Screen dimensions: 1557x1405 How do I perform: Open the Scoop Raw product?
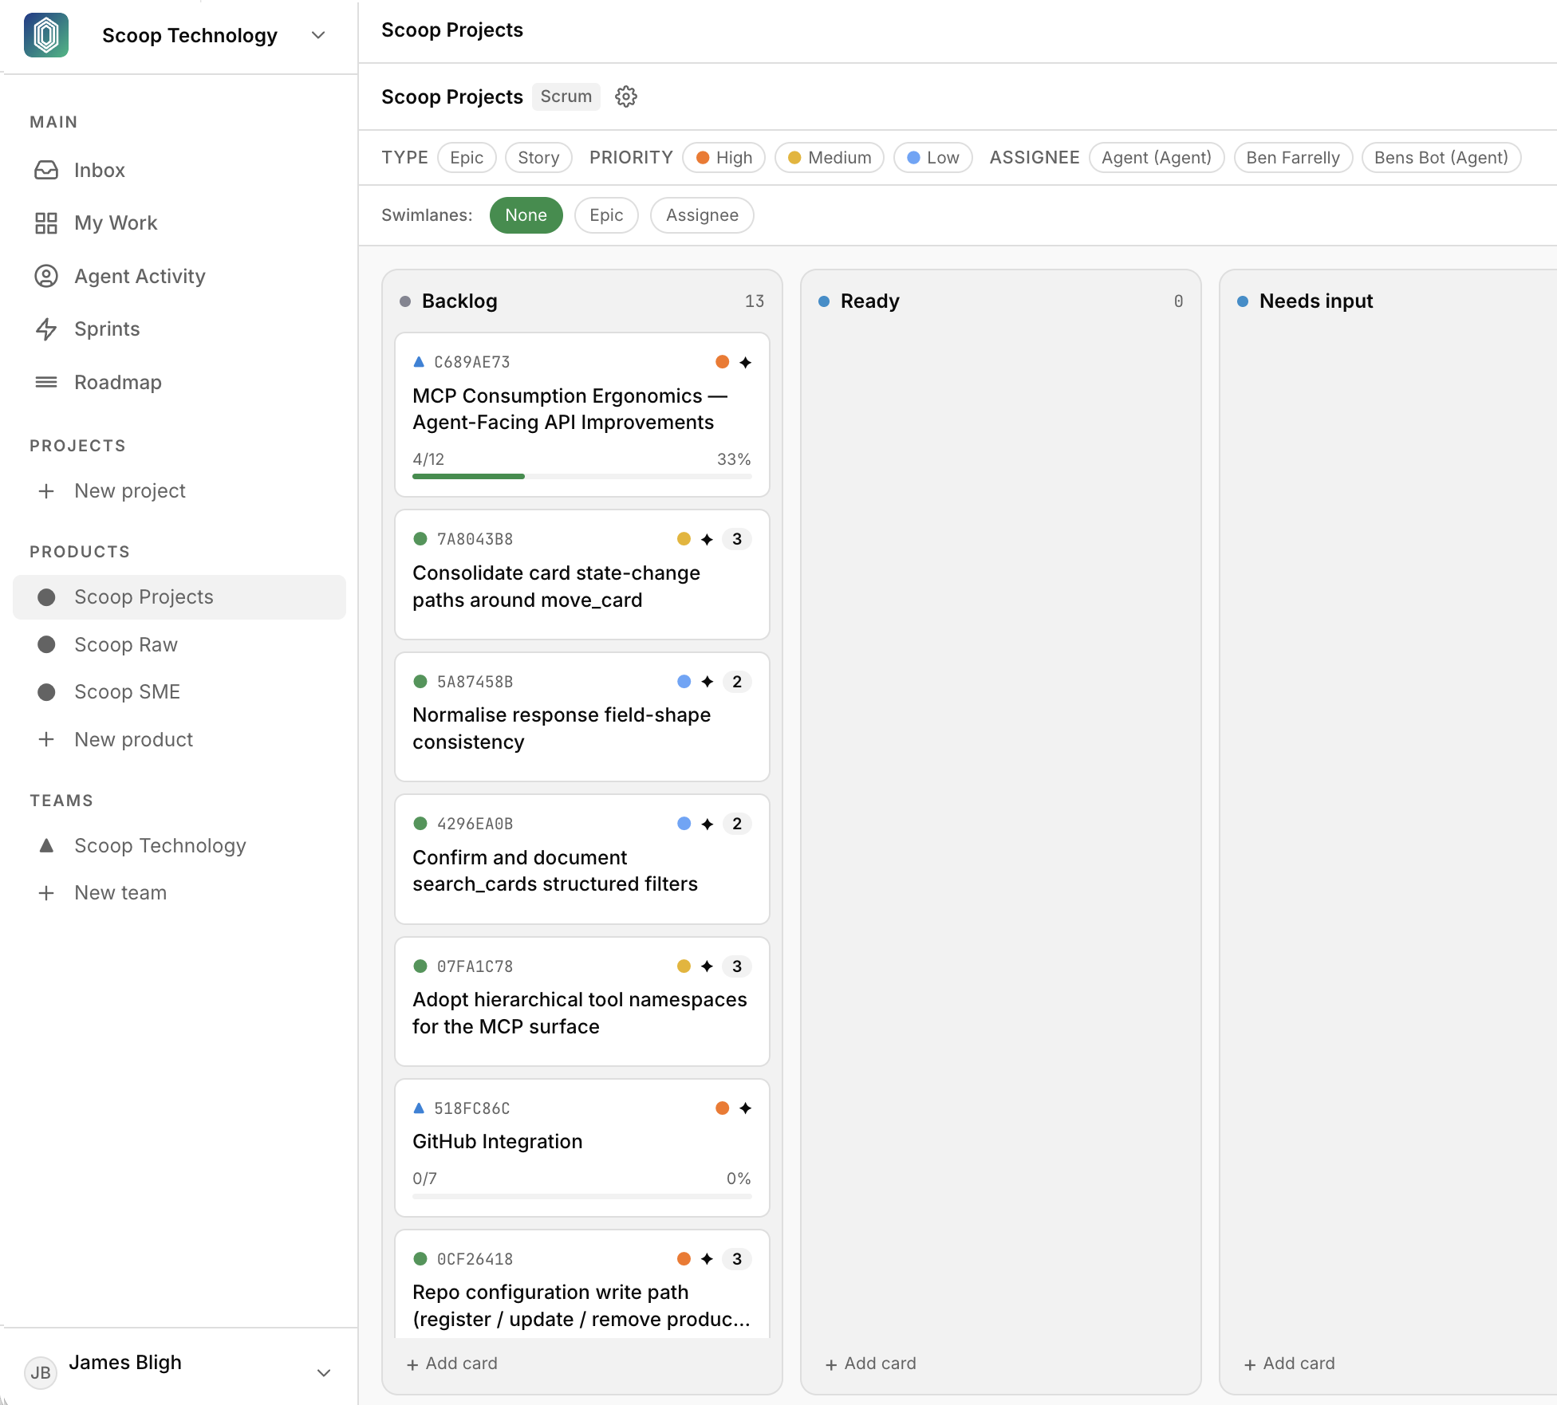(x=179, y=644)
